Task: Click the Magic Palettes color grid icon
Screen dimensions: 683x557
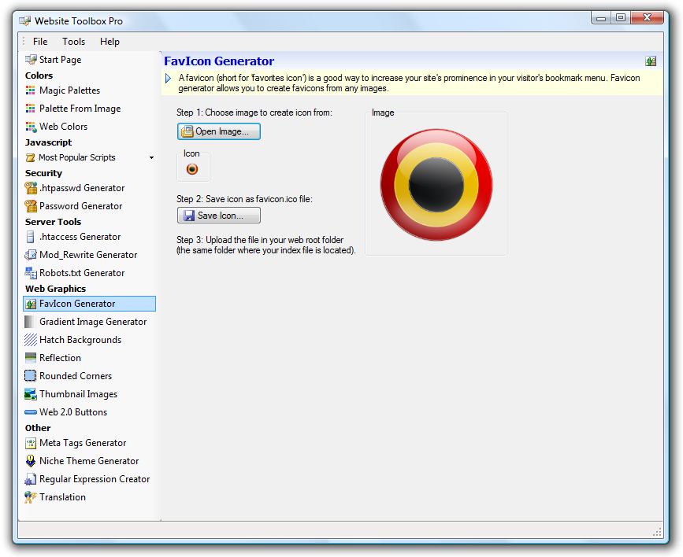Action: [31, 90]
